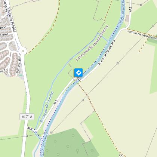Viewport: 157px width, 157px height.
Task: Click the blue turn-direction marker icon
Action: (78, 73)
